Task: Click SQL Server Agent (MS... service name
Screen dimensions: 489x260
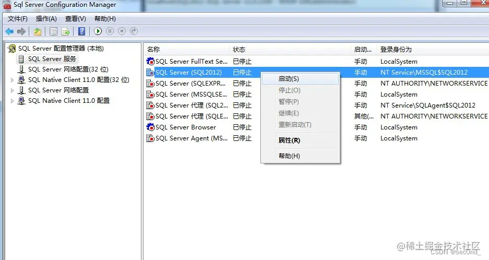Action: pyautogui.click(x=192, y=138)
